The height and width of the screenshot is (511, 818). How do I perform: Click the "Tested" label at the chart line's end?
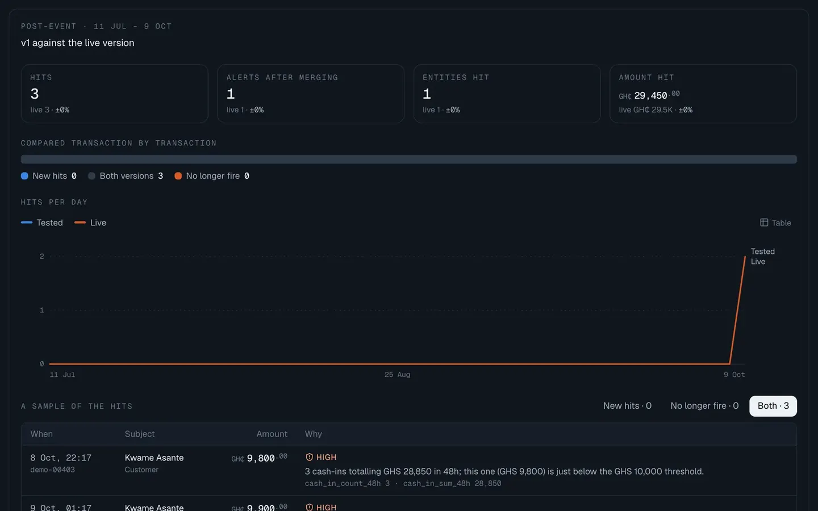point(762,252)
